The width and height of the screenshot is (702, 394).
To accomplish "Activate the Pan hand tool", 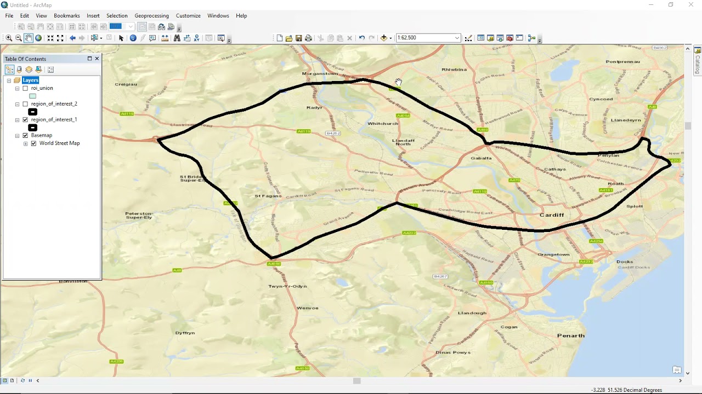I will [29, 38].
